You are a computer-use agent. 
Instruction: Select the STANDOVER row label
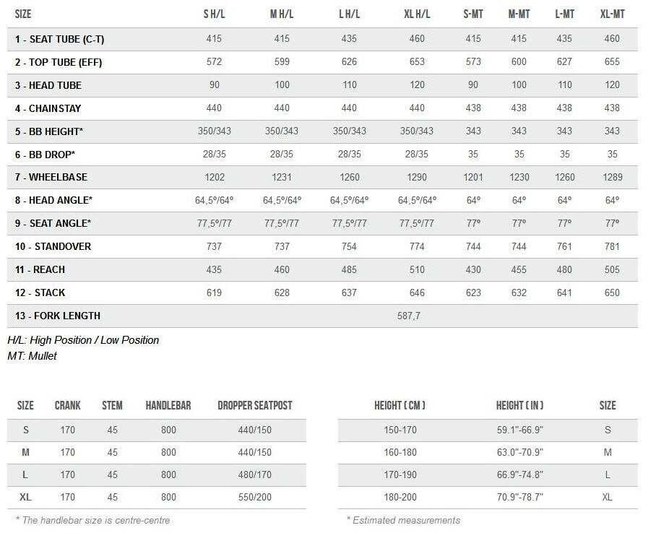[53, 246]
